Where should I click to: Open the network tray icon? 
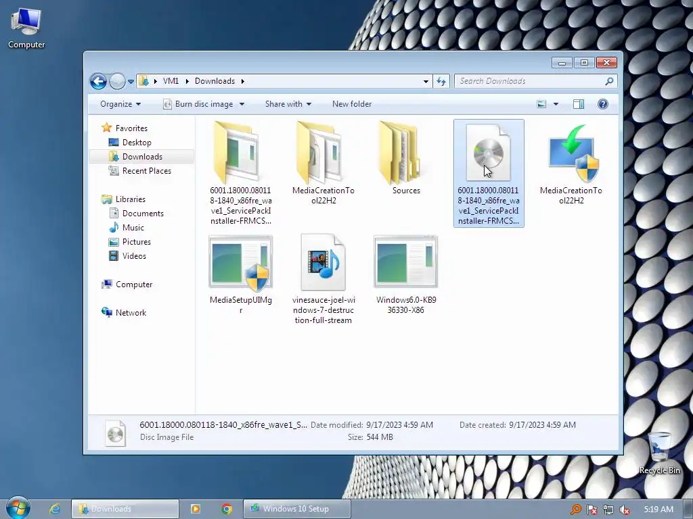(608, 510)
